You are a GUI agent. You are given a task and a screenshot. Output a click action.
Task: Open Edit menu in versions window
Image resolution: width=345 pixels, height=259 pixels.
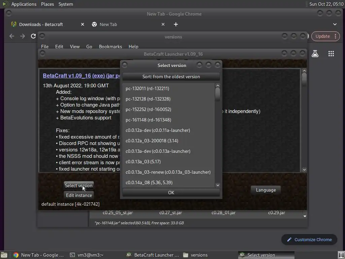59,47
